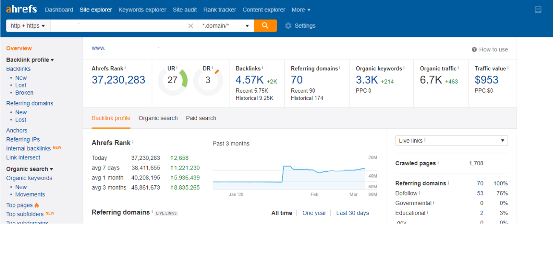The width and height of the screenshot is (553, 255).
Task: Switch to the Paid search tab
Action: point(201,118)
